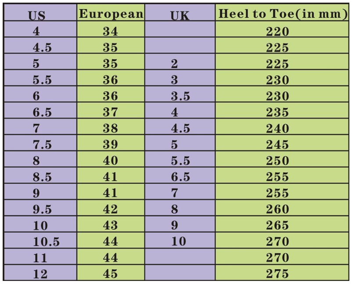Click the US column header

point(36,16)
